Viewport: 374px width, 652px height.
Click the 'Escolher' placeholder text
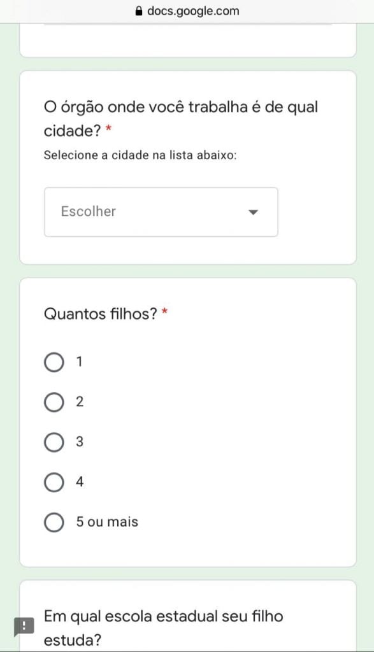pyautogui.click(x=88, y=211)
